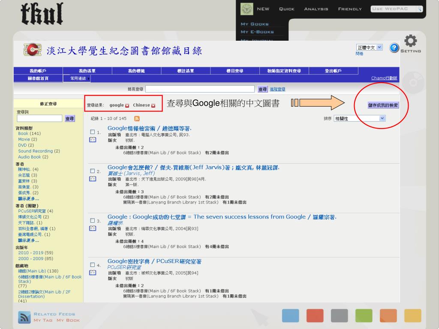Click the tkul logo
This screenshot has width=439, height=329.
[42, 14]
